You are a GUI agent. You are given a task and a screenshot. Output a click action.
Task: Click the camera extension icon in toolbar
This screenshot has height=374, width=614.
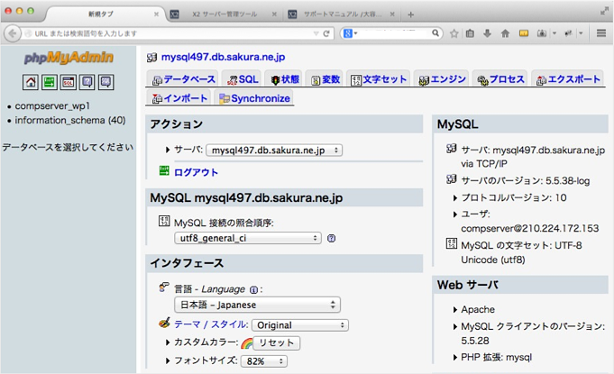(x=542, y=33)
